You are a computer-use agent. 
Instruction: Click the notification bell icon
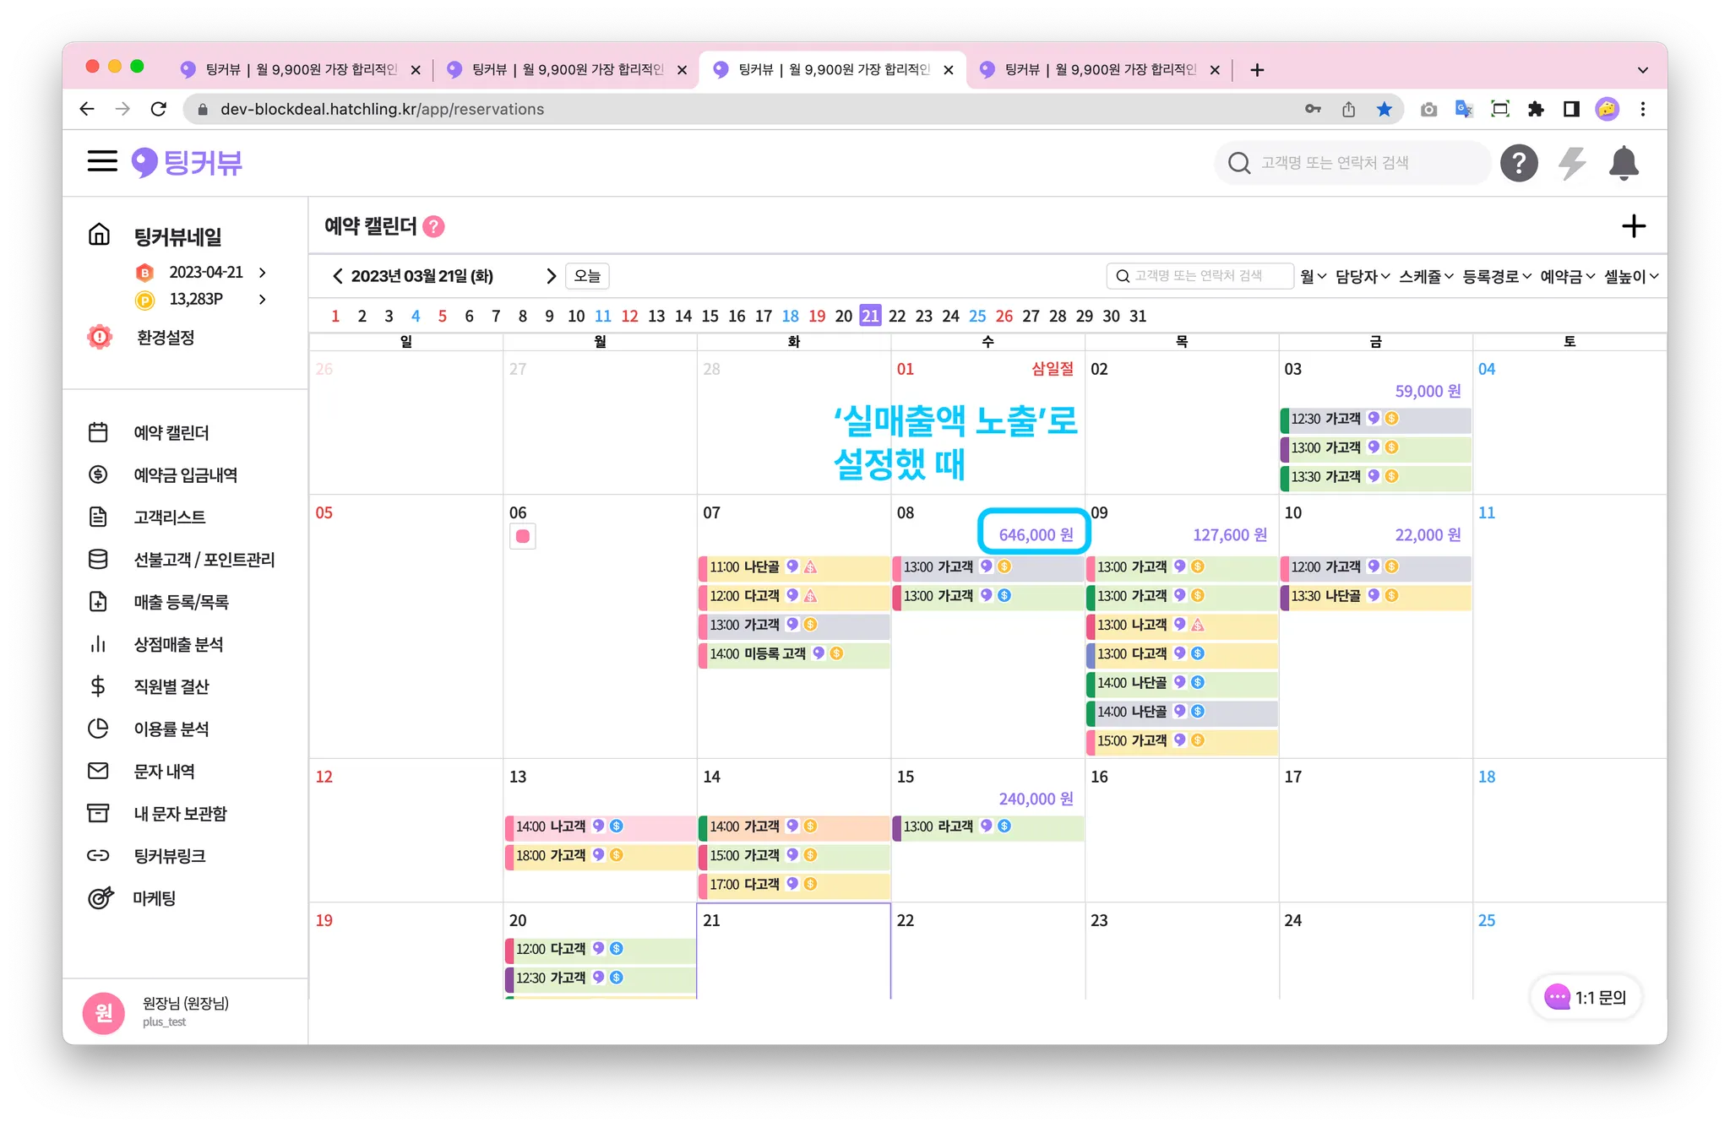click(1623, 163)
